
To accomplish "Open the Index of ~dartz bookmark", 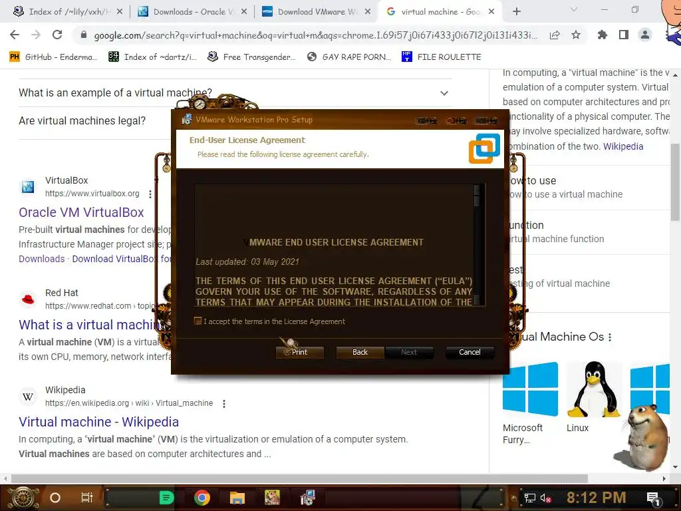I will [152, 57].
